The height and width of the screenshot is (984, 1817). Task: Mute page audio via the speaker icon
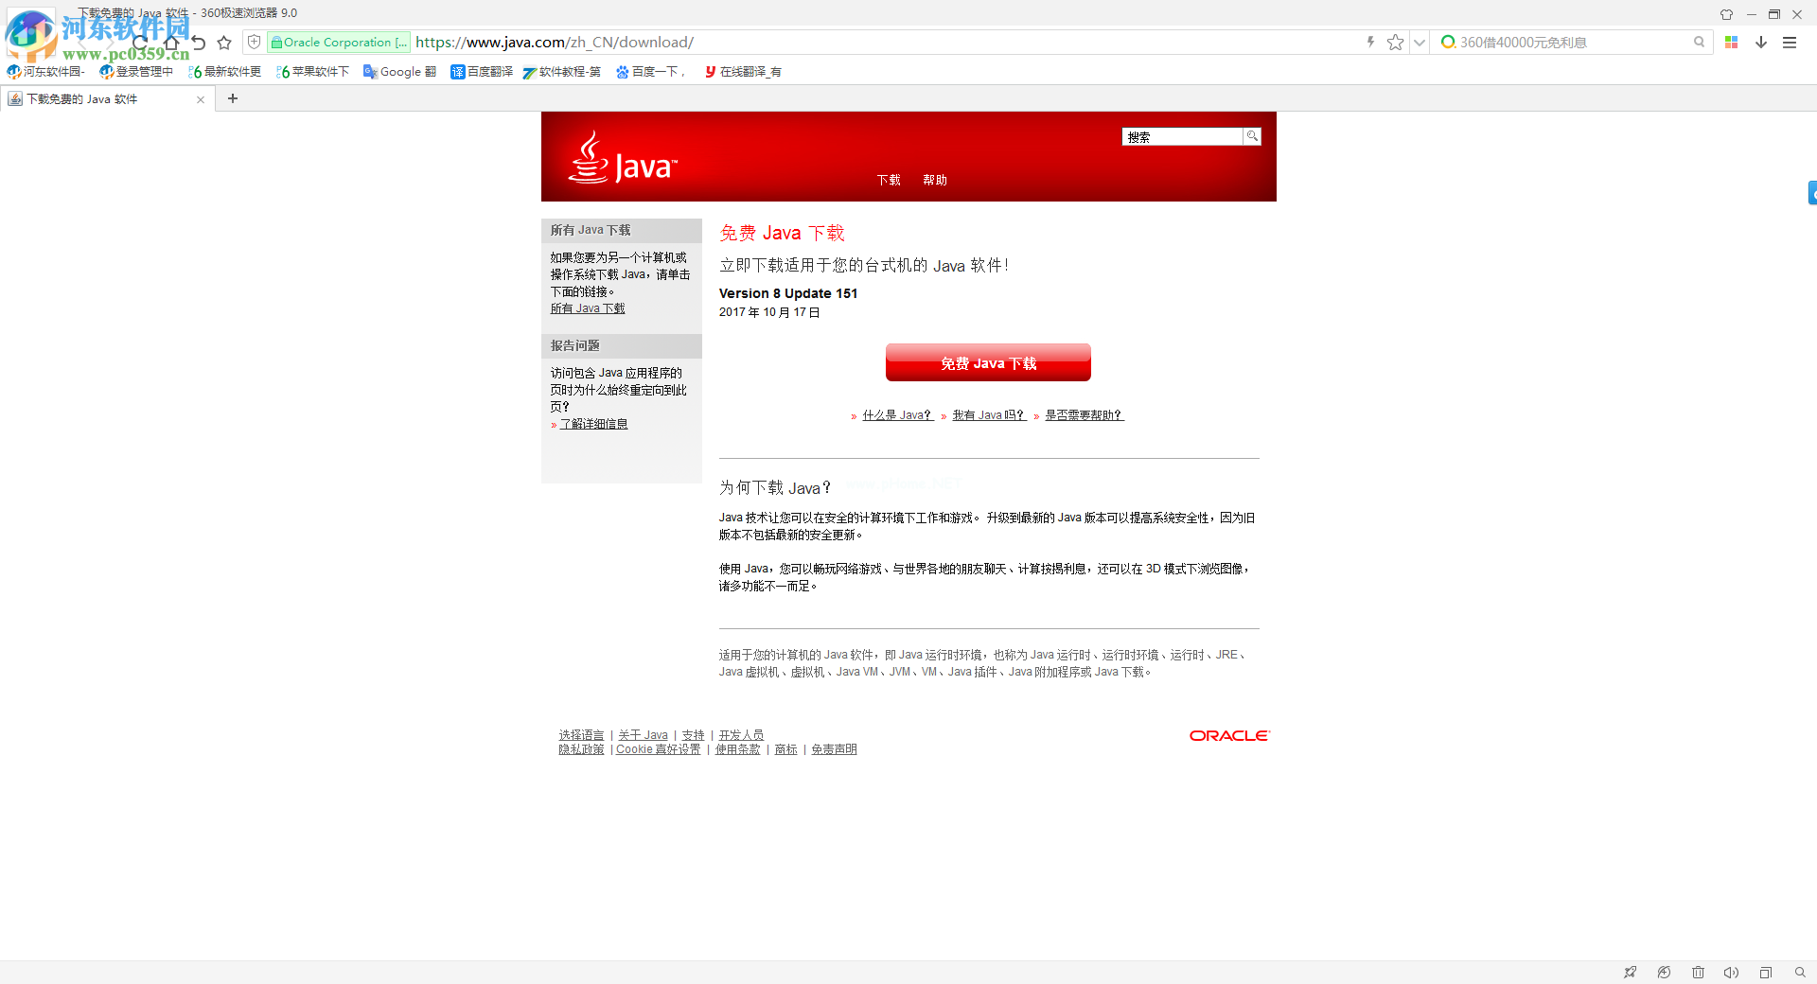[x=1732, y=973]
